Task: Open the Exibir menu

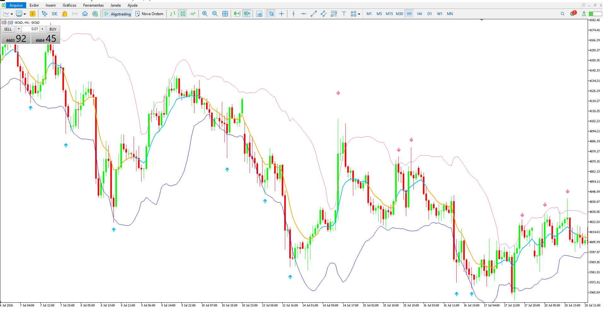Action: (x=34, y=5)
